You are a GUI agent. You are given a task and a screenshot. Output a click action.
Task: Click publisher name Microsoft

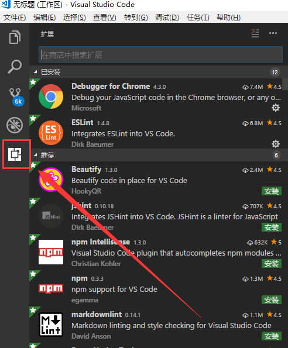click(87, 108)
